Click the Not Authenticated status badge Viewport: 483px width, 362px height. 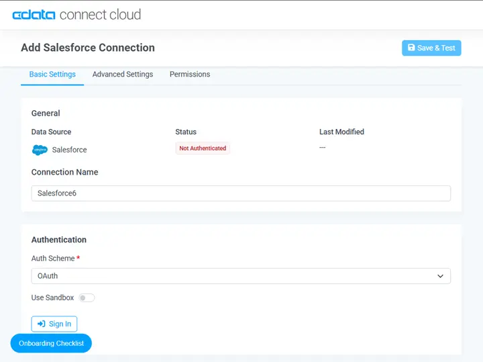point(203,148)
